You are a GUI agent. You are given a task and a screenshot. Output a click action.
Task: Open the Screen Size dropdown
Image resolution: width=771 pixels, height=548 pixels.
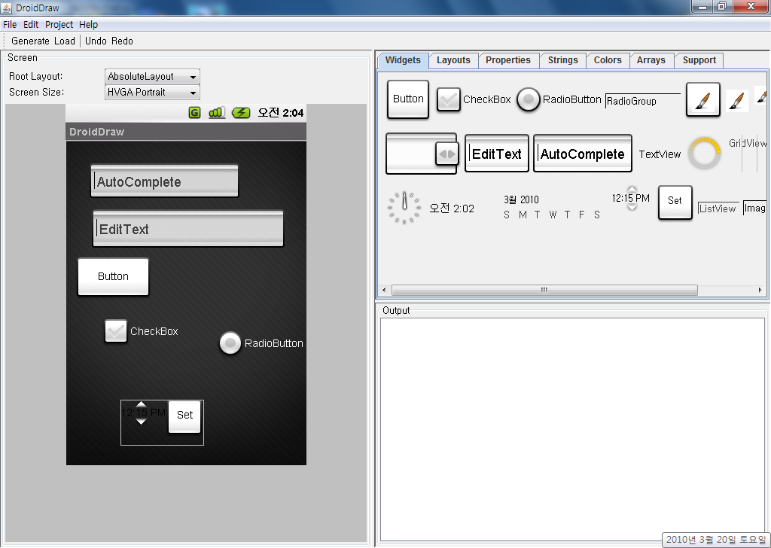coord(152,92)
